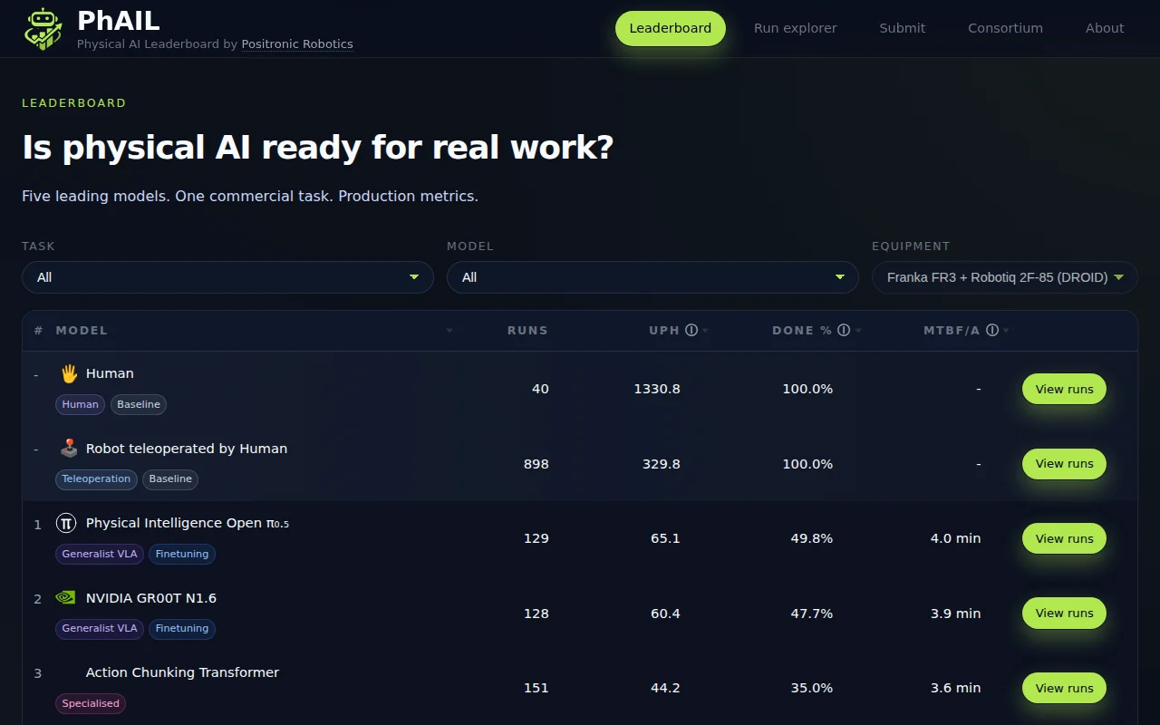This screenshot has width=1160, height=725.
Task: Click the NVIDIA GR00T N1.6 model name
Action: 151,598
